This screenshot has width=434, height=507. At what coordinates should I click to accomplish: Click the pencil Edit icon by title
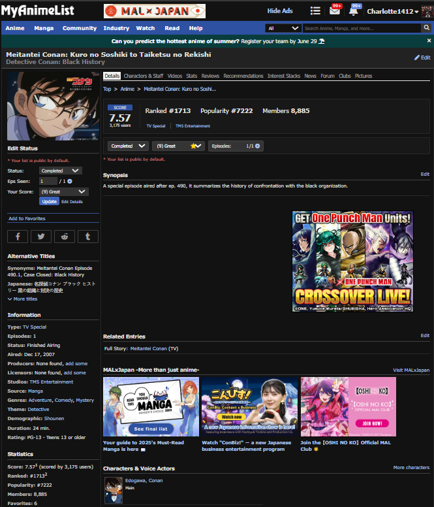coord(422,57)
